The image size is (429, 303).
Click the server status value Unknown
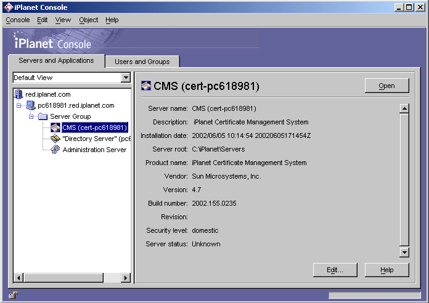pyautogui.click(x=206, y=244)
